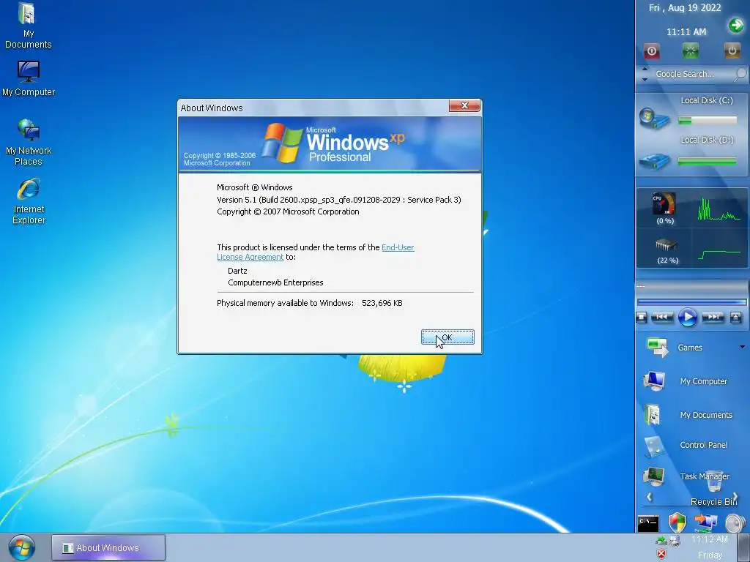Open the My Computer desktop icon
Screen dimensions: 750x562
(29, 79)
